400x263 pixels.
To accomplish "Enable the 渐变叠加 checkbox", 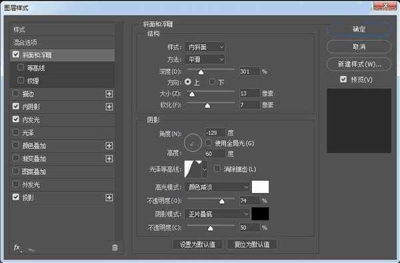I will (x=16, y=158).
